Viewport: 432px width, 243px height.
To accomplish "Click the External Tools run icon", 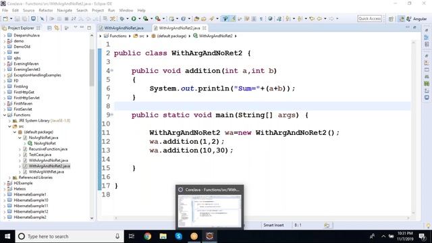I will click(157, 19).
